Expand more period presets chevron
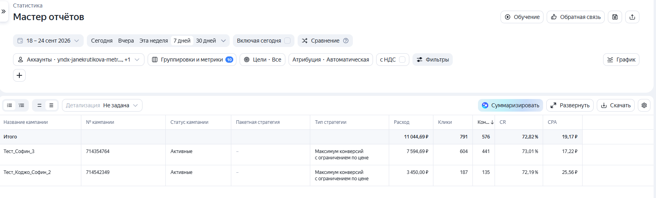 [x=223, y=41]
